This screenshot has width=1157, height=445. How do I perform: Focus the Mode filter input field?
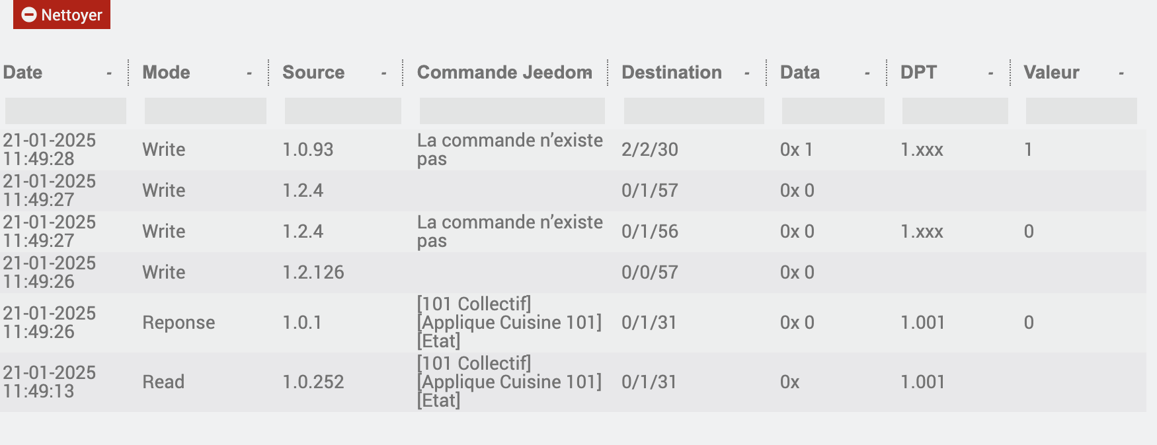pos(206,111)
